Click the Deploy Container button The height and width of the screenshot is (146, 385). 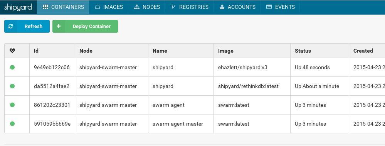85,26
